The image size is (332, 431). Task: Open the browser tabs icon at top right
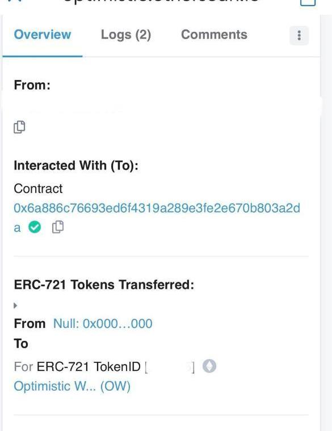click(x=308, y=2)
